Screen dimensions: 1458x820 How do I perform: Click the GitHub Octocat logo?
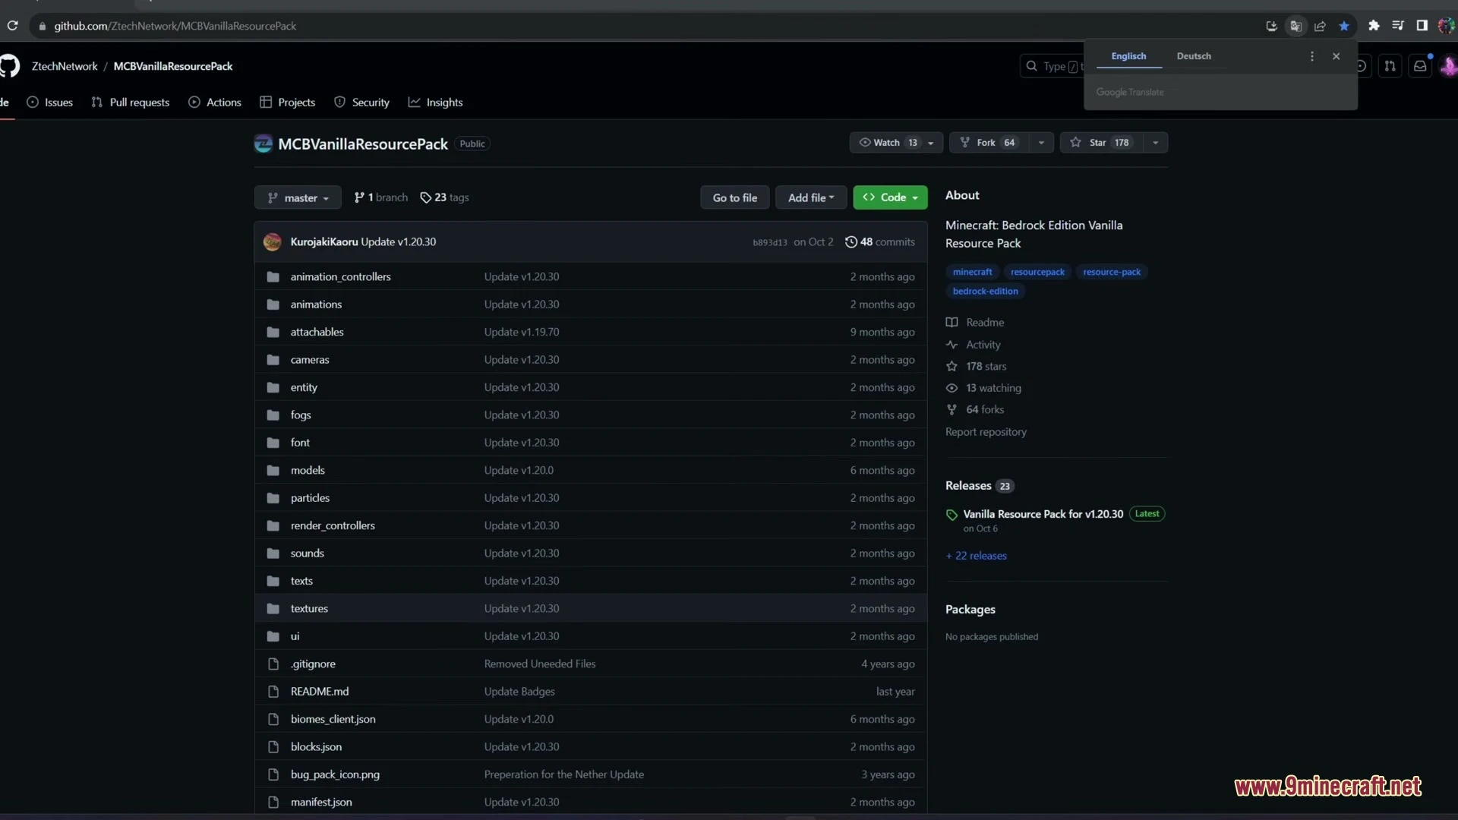click(x=8, y=66)
